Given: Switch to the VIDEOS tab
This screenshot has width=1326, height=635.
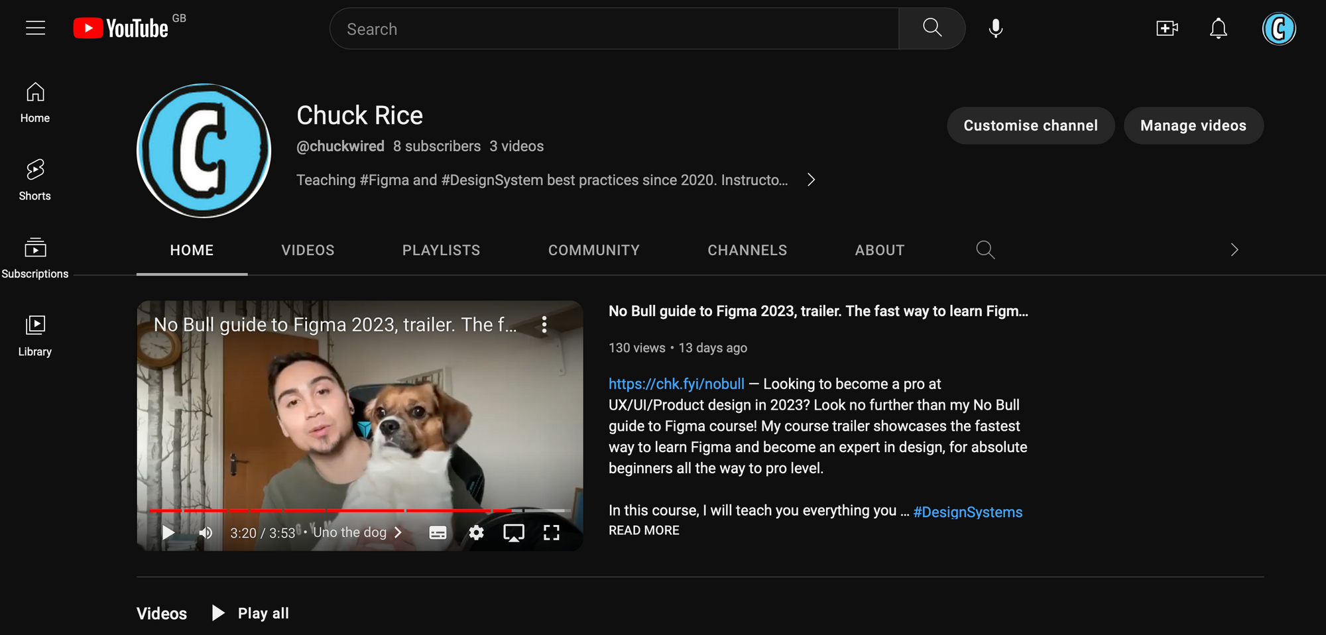Looking at the screenshot, I should point(308,250).
